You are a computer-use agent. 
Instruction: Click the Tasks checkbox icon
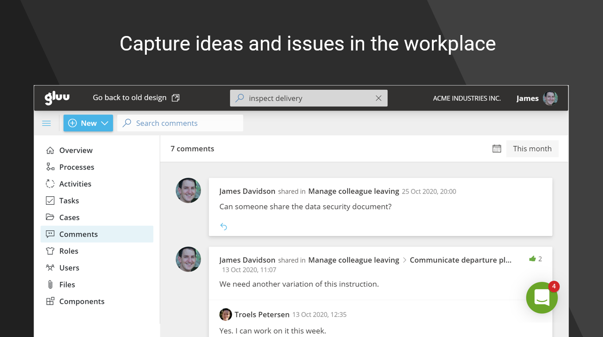pos(50,201)
